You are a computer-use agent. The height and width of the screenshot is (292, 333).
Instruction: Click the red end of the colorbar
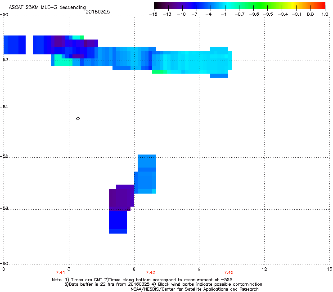pos(321,6)
